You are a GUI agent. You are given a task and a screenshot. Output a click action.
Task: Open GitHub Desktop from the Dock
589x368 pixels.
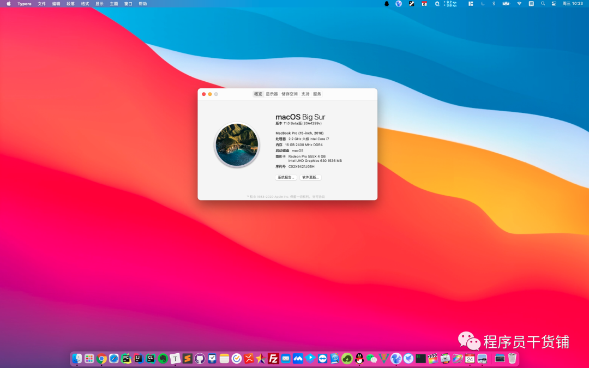[x=200, y=359]
